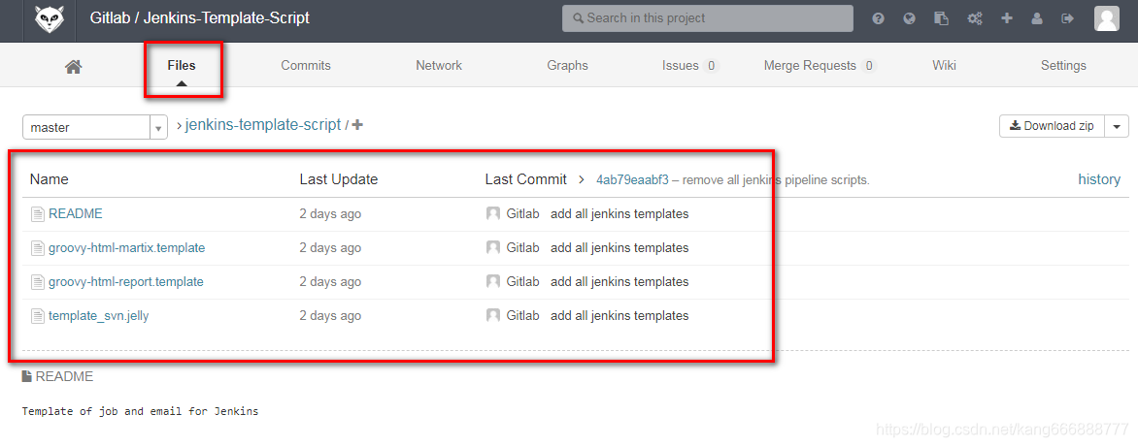Viewport: 1138px width, 447px height.
Task: Click commit message in groovy-html-martix.template row
Action: pos(619,248)
